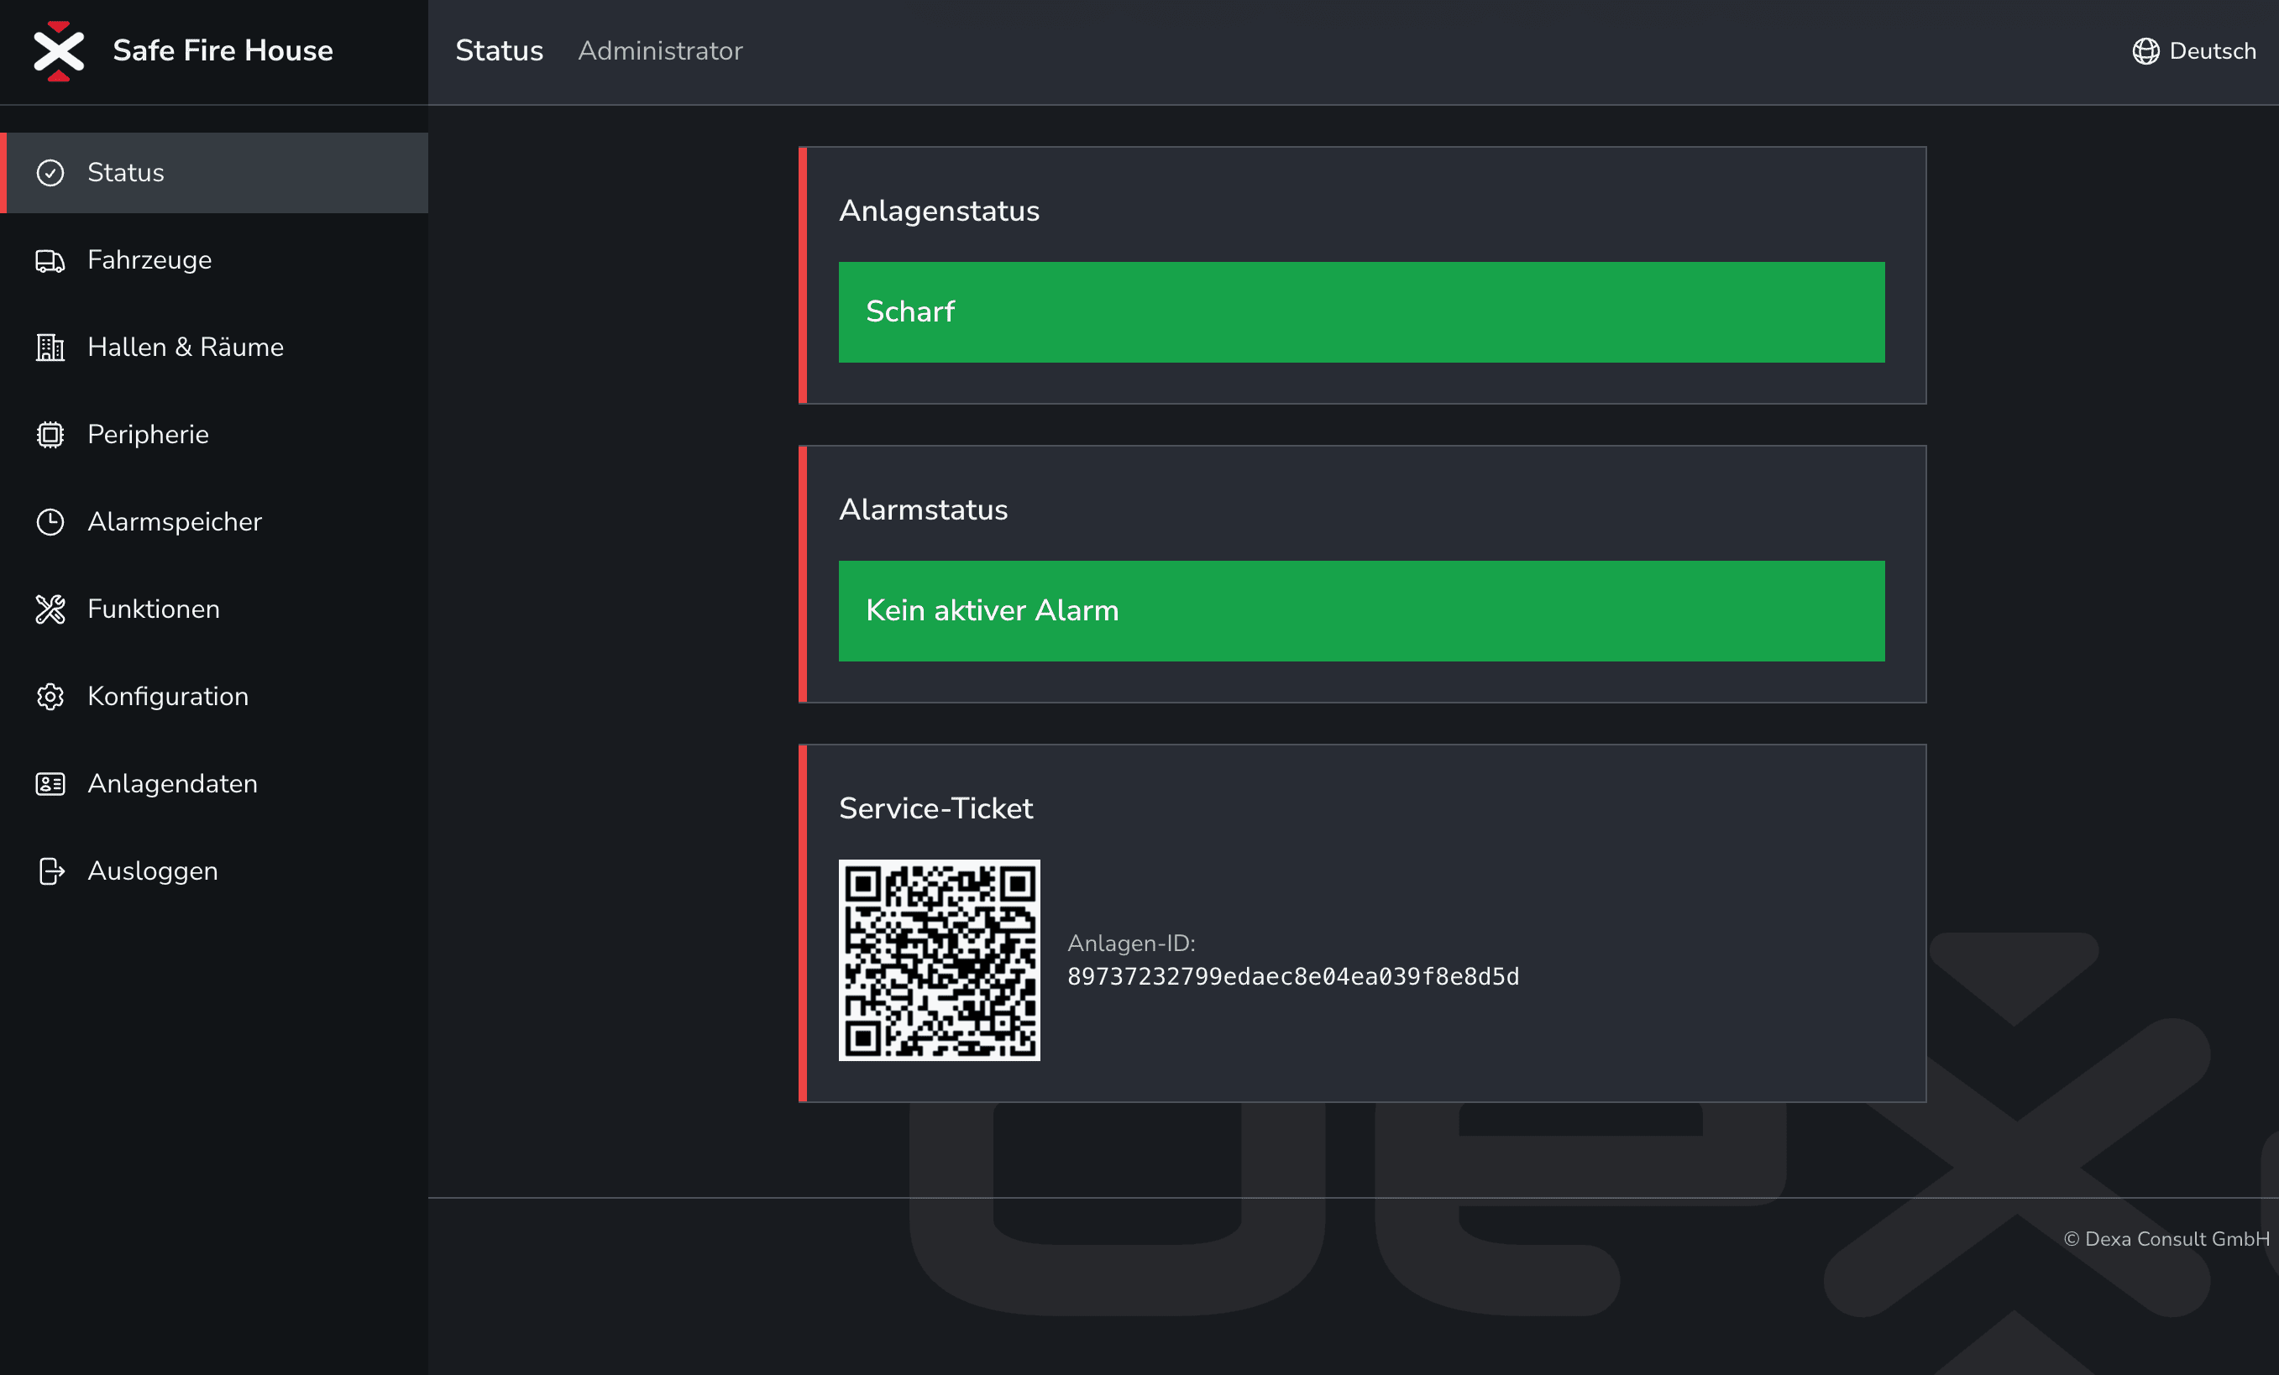Click the Funktionen tools icon

pyautogui.click(x=50, y=609)
